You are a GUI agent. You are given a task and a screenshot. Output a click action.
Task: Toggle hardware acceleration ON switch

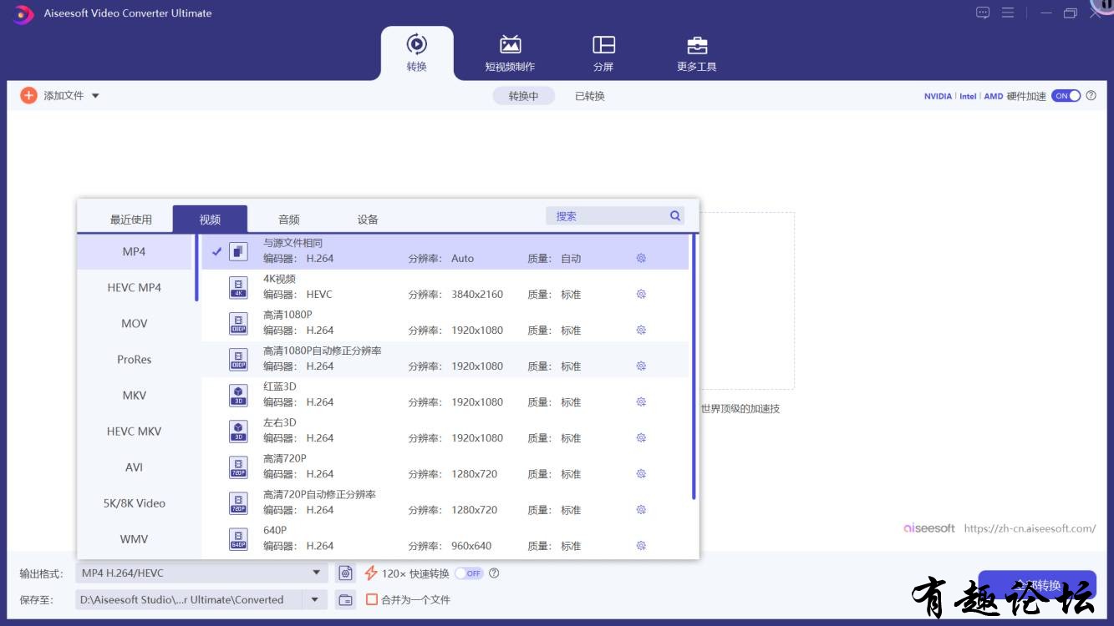pyautogui.click(x=1066, y=96)
